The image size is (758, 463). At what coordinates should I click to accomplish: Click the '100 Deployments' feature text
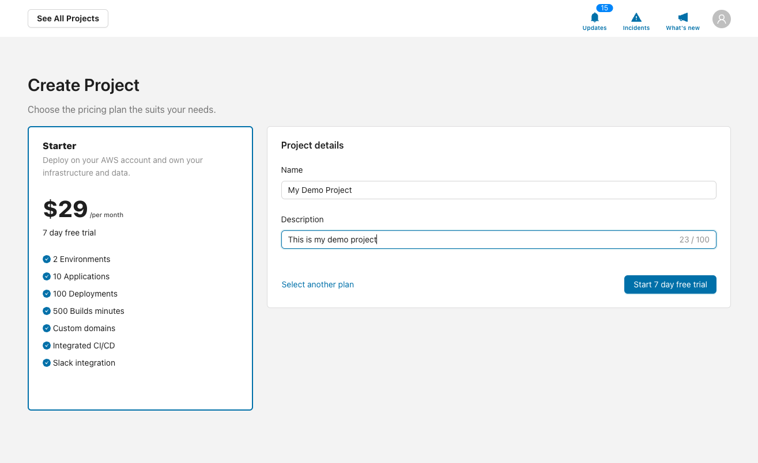click(x=85, y=294)
